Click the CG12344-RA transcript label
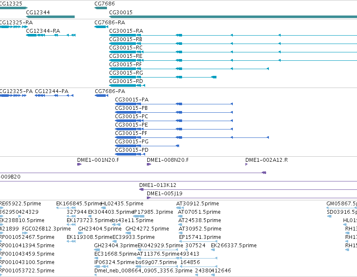Viewport: 357px width, 277px height. click(43, 31)
